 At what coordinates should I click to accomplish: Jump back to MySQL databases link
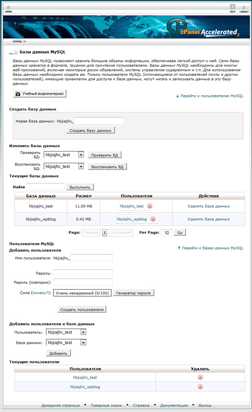point(210,248)
